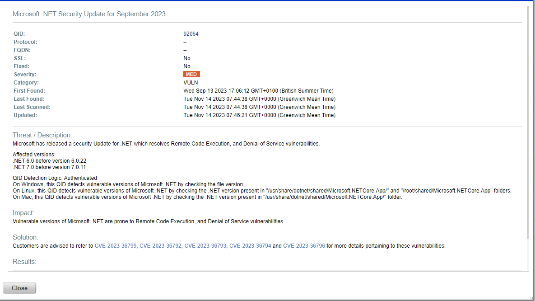The width and height of the screenshot is (535, 301).
Task: Click the Threat / Description heading
Action: 42,135
